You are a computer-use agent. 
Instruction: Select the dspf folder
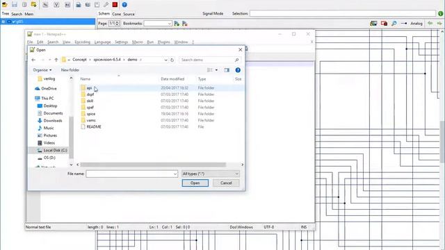90,94
